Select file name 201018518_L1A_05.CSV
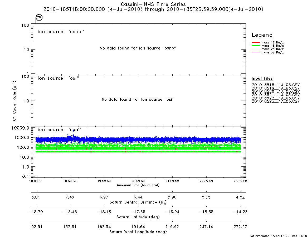 (x=276, y=85)
